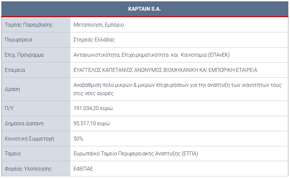Select the Τομέας Παρέμβασης label cell
Screen dimensions: 290x178
click(x=36, y=25)
